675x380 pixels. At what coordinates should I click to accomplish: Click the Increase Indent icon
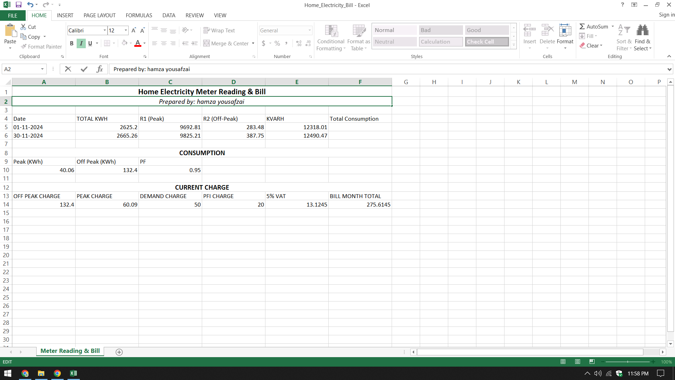pos(194,43)
